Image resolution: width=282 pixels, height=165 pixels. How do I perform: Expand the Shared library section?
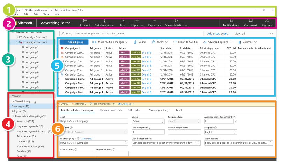tap(13, 101)
